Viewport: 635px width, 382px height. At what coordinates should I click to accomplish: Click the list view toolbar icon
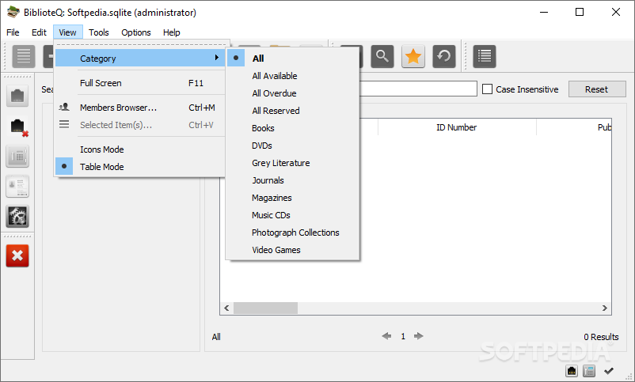24,56
